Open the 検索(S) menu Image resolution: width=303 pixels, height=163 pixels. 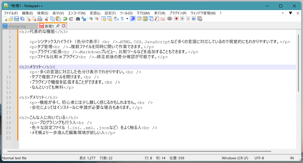point(43,13)
